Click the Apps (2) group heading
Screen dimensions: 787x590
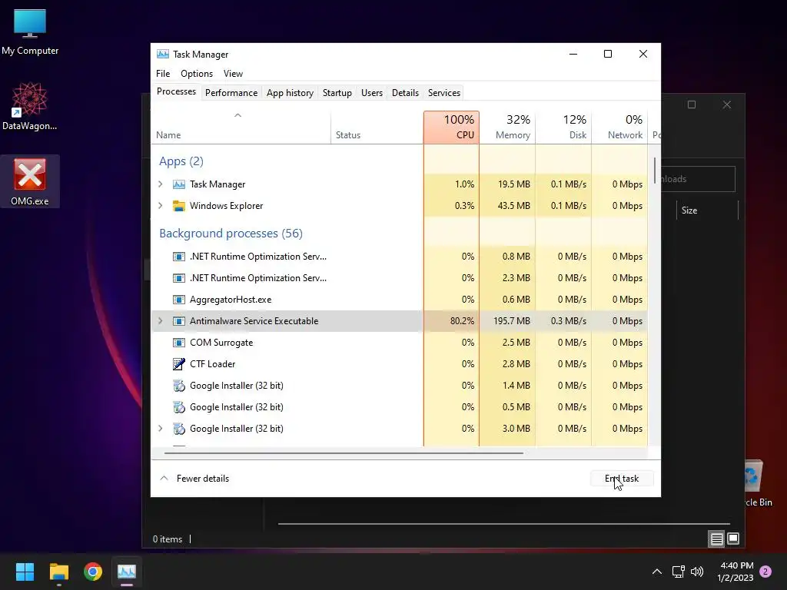click(181, 161)
